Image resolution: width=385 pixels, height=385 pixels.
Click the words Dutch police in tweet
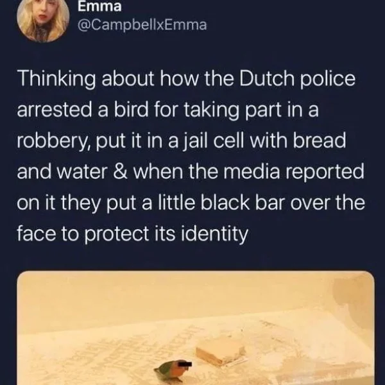(x=297, y=79)
